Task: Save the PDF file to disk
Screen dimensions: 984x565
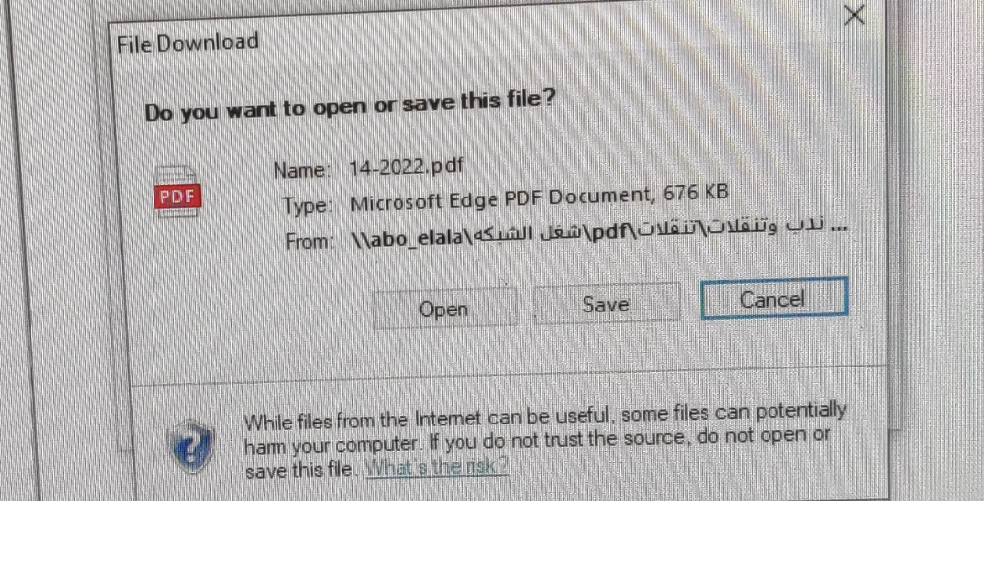Action: click(x=605, y=304)
